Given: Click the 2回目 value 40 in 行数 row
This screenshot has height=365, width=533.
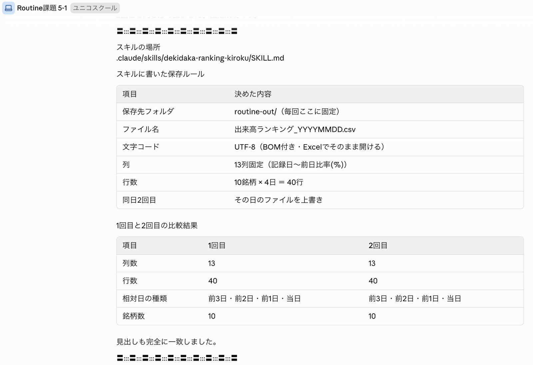Looking at the screenshot, I should [373, 281].
